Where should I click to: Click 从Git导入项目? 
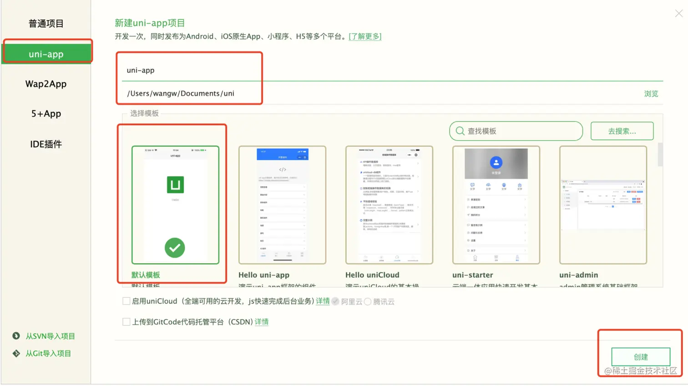pyautogui.click(x=48, y=354)
